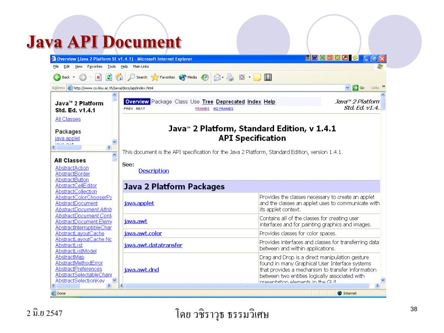Click the FRAMES link
Screen dimensions: 444x333
[202, 109]
